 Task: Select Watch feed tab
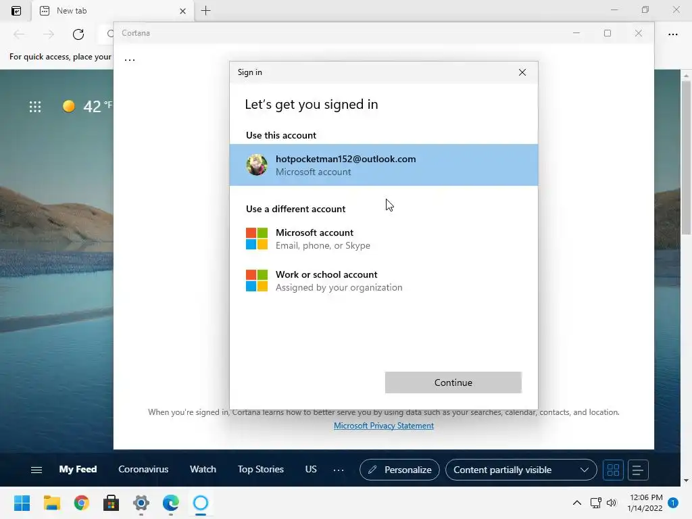203,469
